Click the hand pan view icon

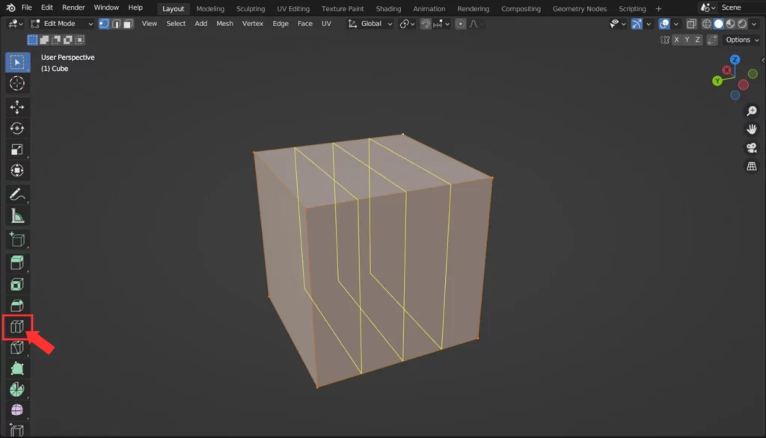coord(752,129)
